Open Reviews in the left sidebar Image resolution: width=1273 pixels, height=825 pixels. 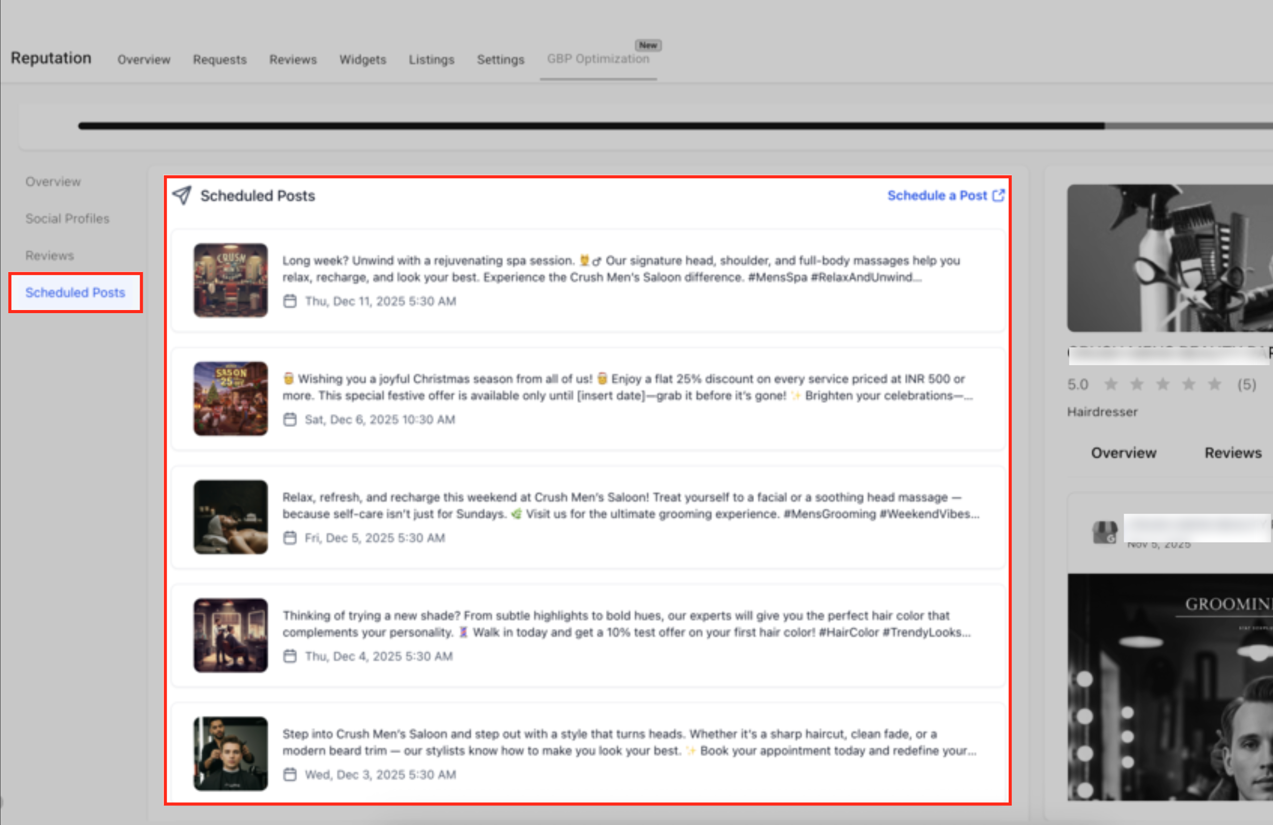pyautogui.click(x=50, y=255)
